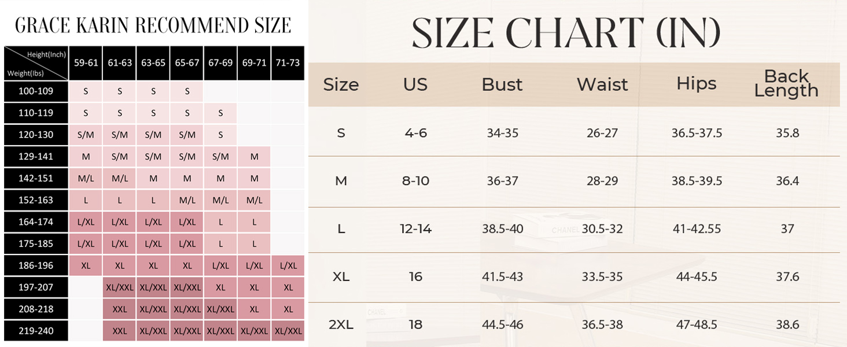Click the Size Chart (IN) heading
Screen dimensions: 847x347
tap(566, 32)
